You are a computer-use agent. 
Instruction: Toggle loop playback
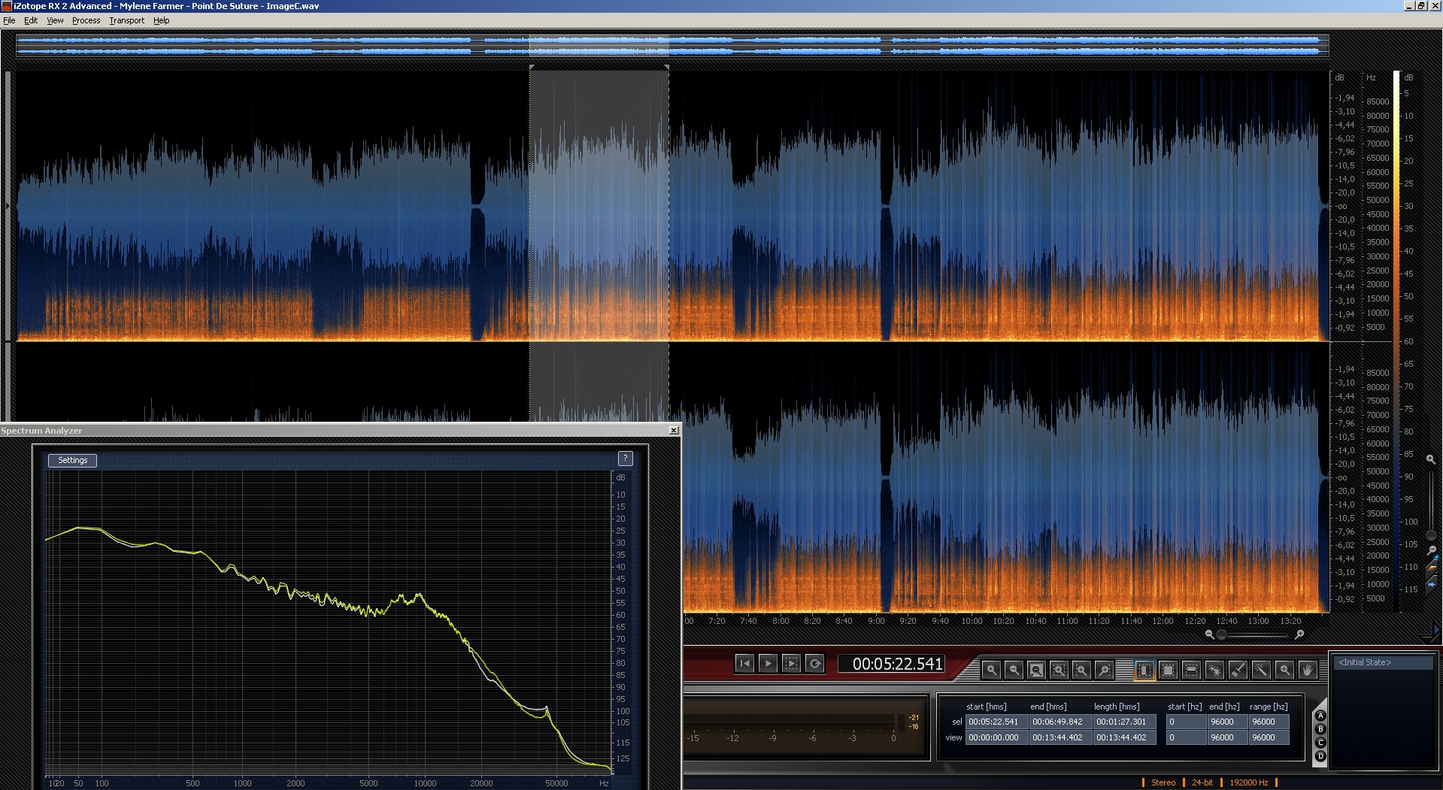(814, 663)
